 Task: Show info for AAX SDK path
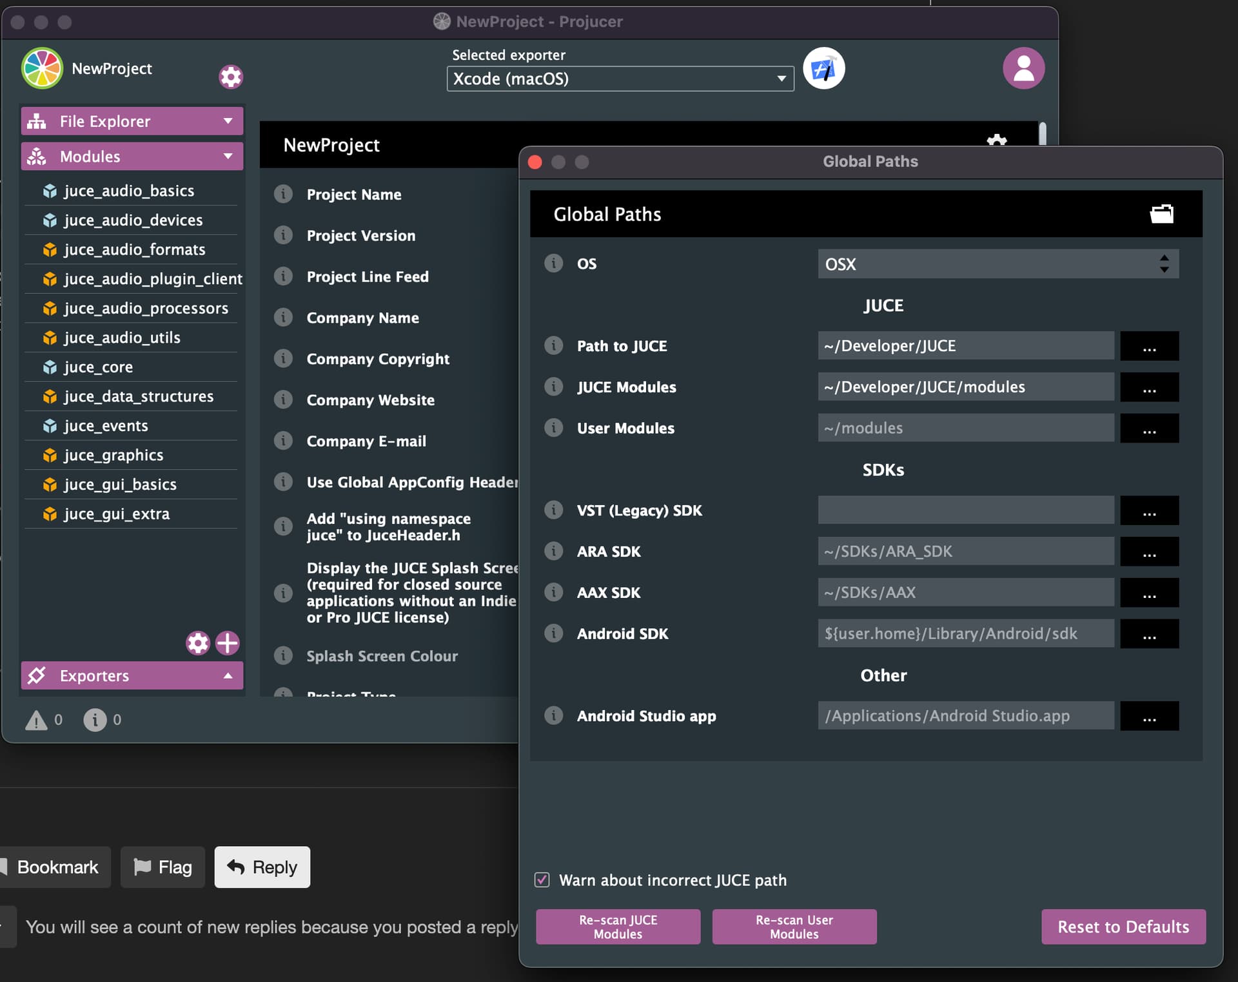pyautogui.click(x=553, y=592)
